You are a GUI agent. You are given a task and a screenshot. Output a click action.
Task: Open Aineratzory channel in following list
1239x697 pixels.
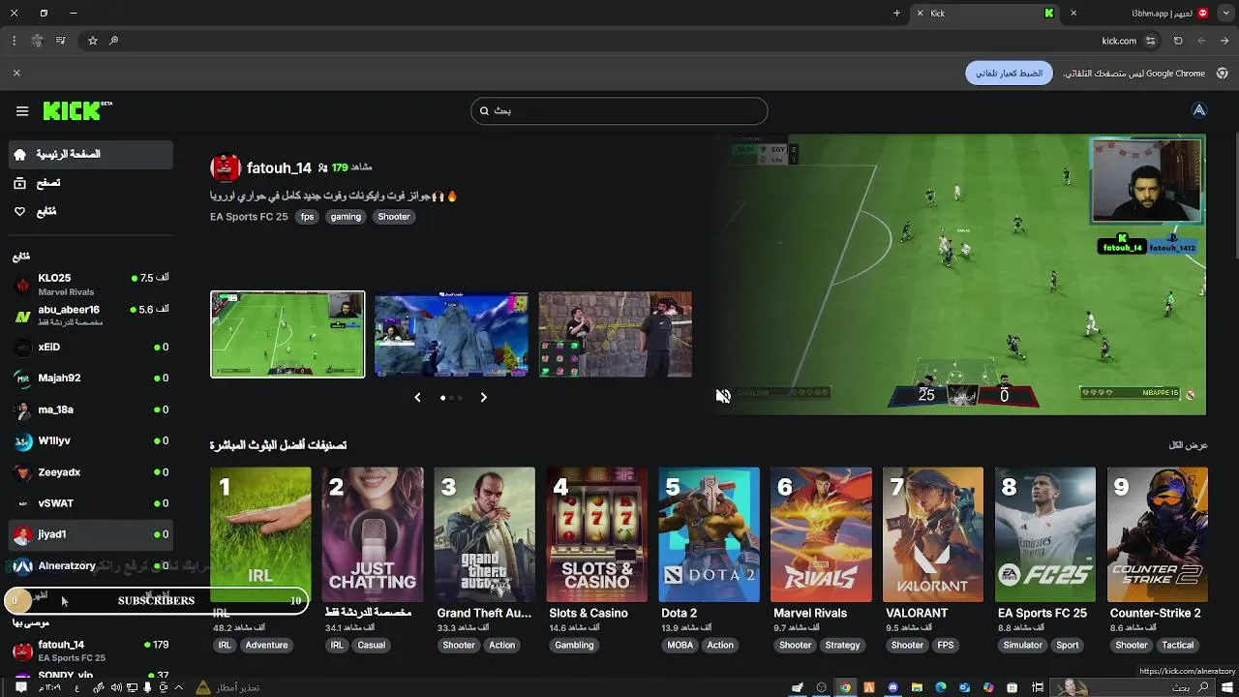(91, 565)
